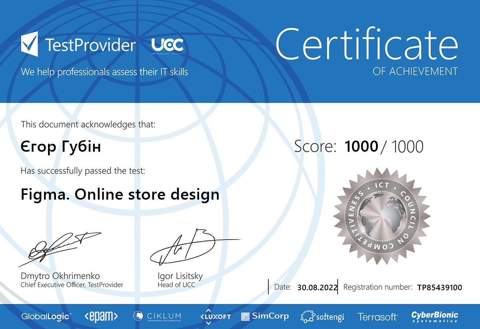
Task: Click the SimCorp sponsor logo
Action: tap(265, 316)
